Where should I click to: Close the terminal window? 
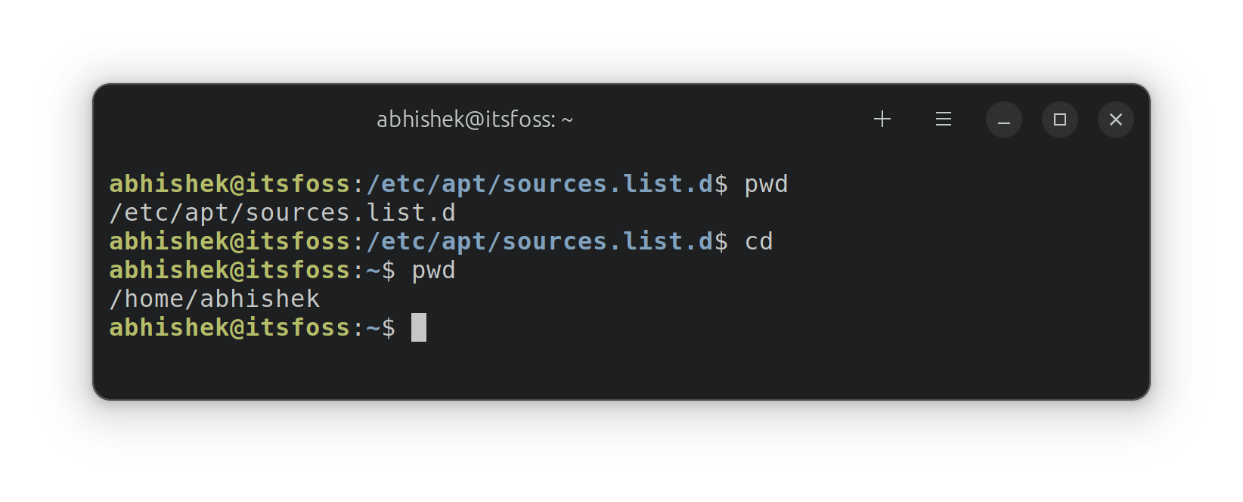tap(1116, 119)
